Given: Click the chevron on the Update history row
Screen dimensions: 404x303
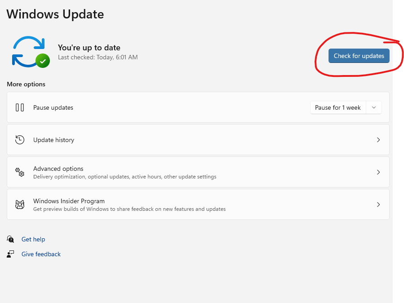Looking at the screenshot, I should click(x=378, y=140).
